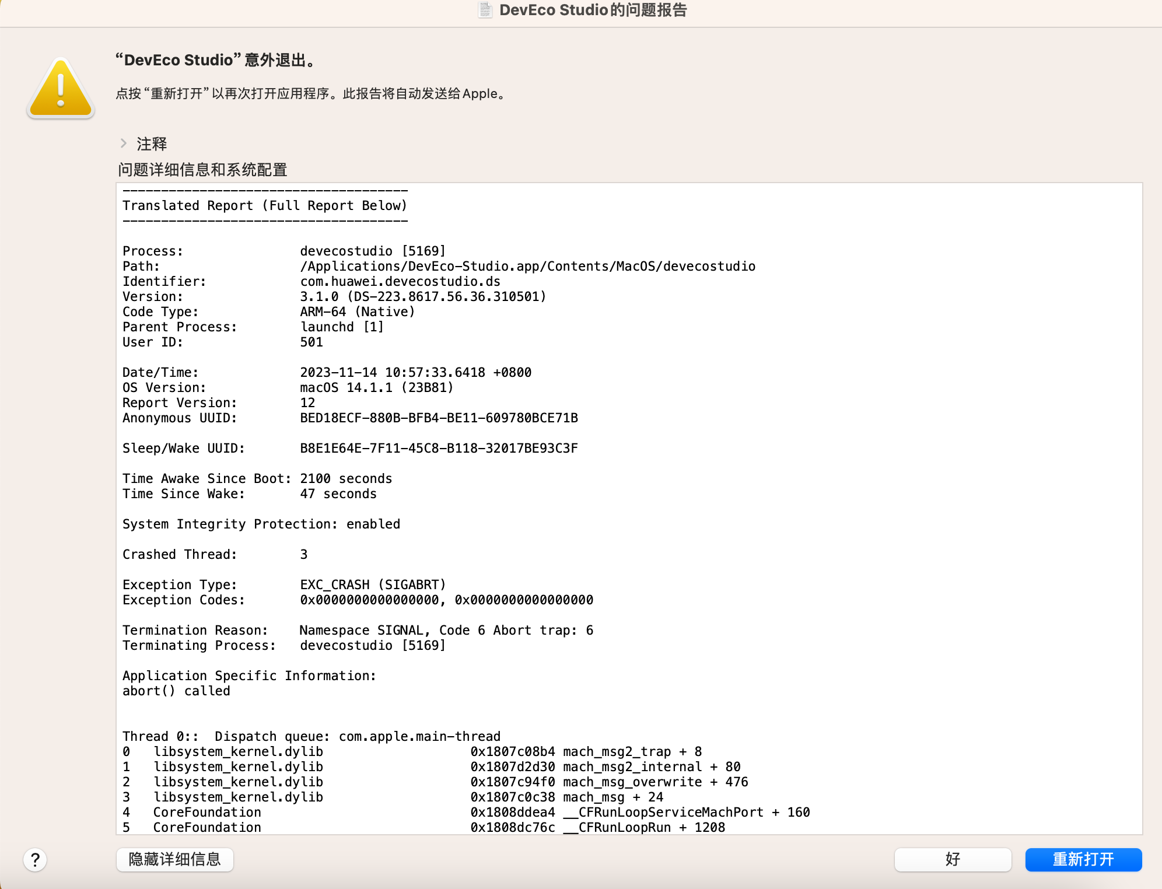Click the 'Time Awake Since Boot: 2100 seconds' line
The height and width of the screenshot is (889, 1162).
click(257, 478)
